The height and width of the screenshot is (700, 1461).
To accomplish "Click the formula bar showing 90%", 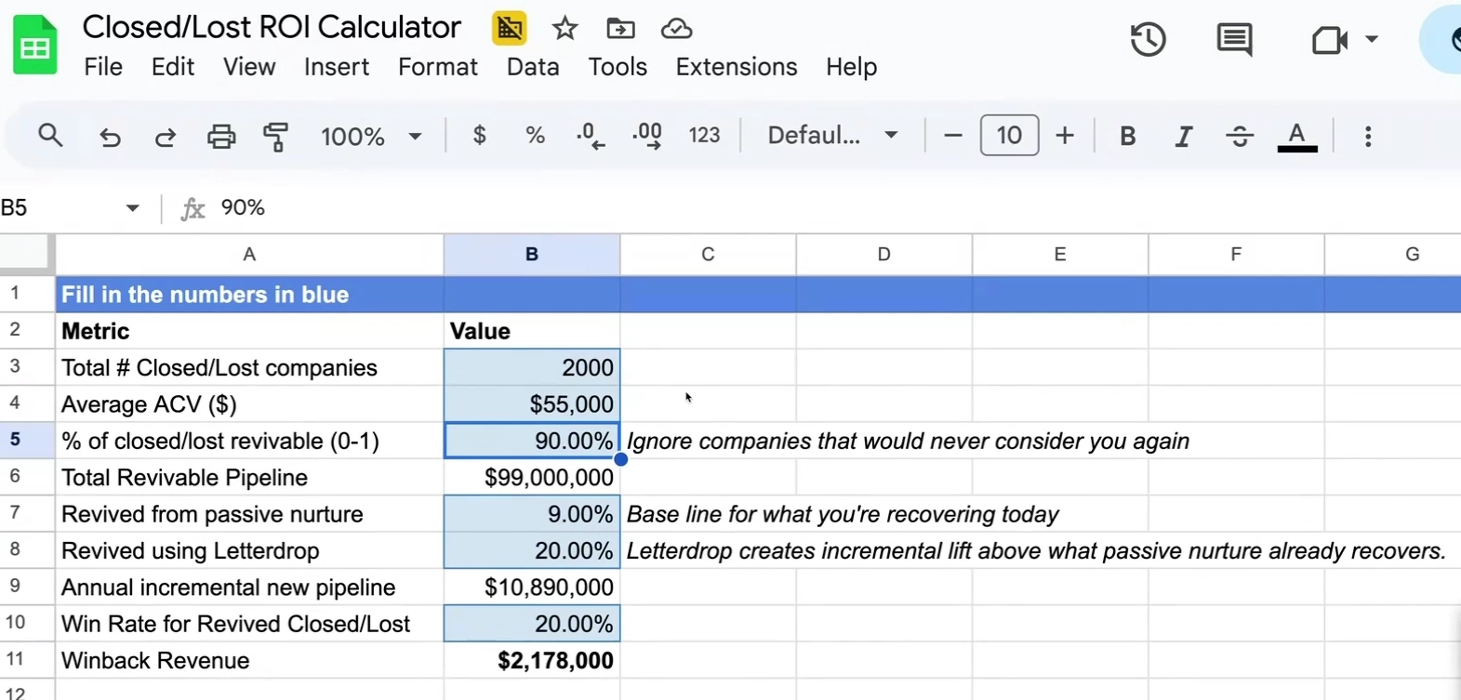I will (837, 207).
